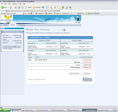Image resolution: width=118 pixels, height=112 pixels.
Task: Click the IE Forward button
Action: (11, 7)
